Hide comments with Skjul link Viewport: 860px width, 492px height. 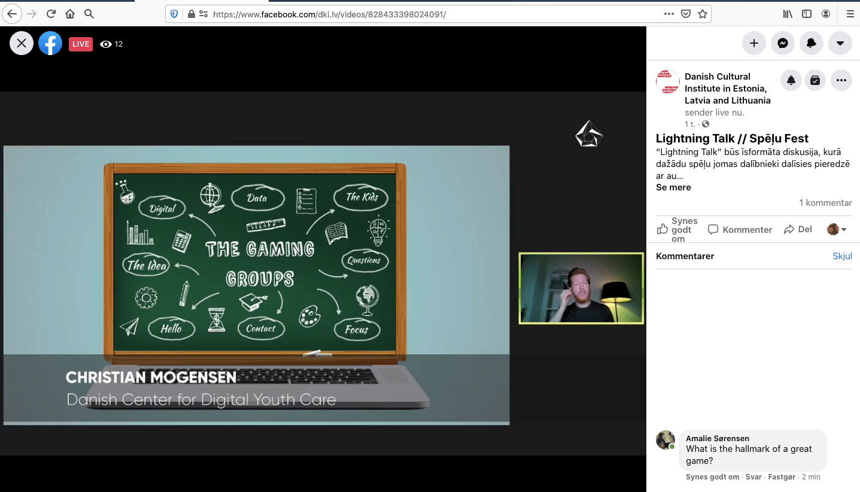coord(842,256)
